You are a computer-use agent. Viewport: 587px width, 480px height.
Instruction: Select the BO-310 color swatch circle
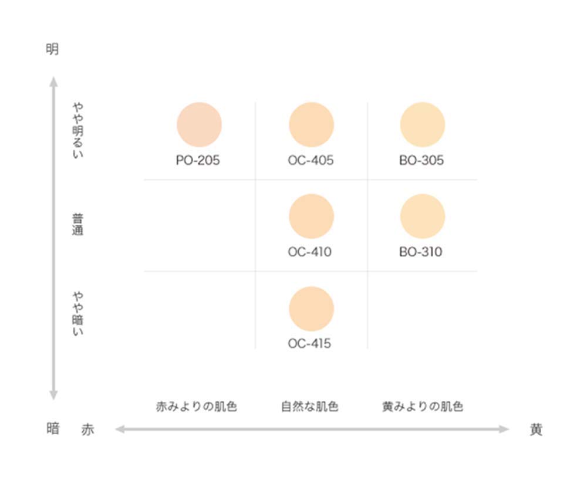[422, 217]
